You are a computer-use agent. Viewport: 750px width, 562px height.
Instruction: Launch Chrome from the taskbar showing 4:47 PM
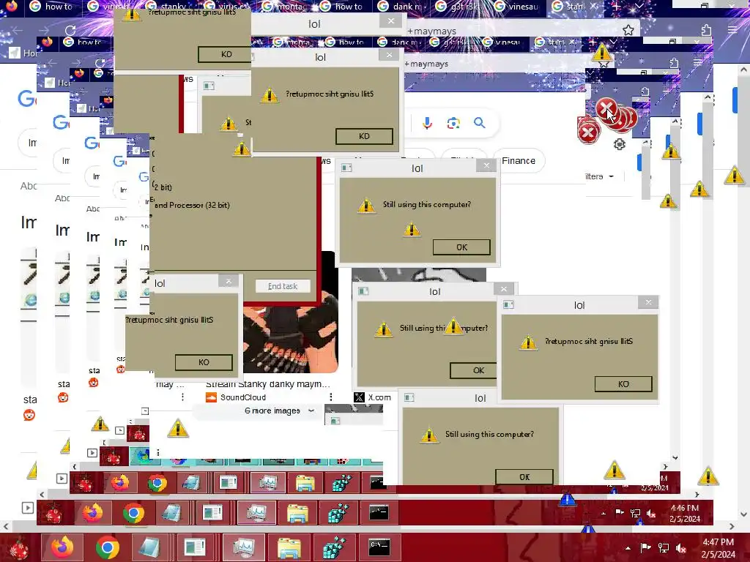coord(107,547)
